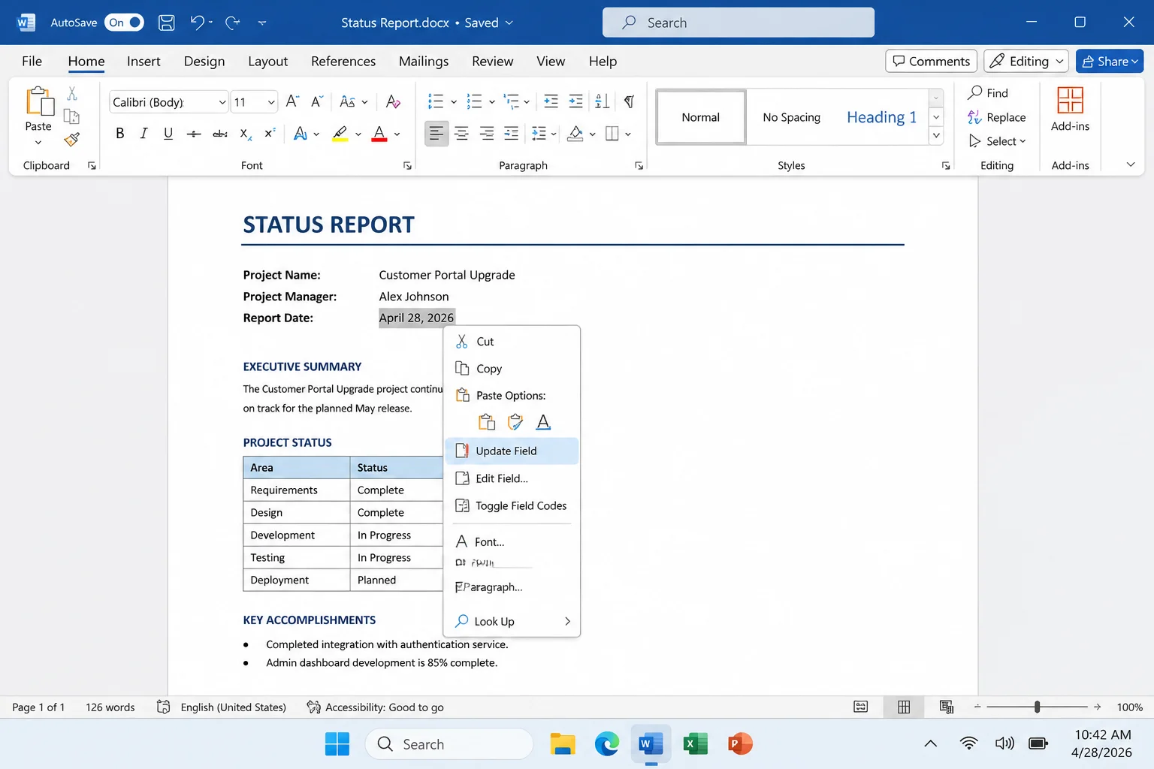Viewport: 1154px width, 769px height.
Task: Adjust the zoom slider handle
Action: [x=1037, y=707]
